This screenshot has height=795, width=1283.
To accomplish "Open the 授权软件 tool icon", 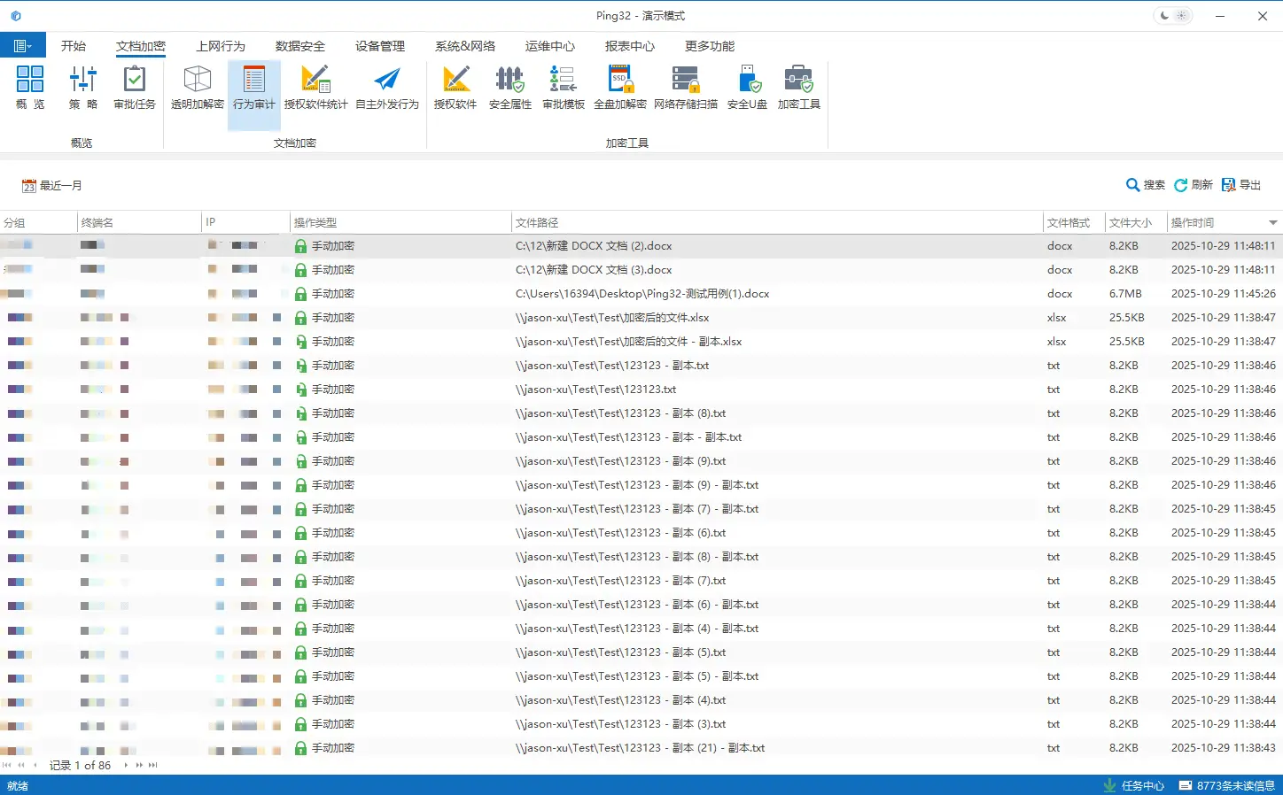I will click(455, 87).
